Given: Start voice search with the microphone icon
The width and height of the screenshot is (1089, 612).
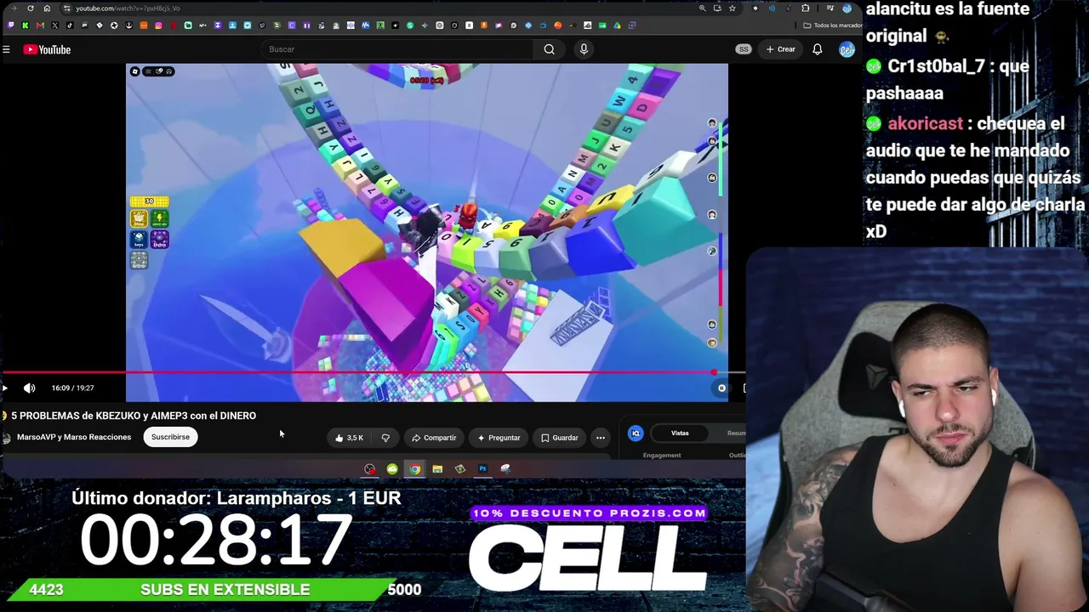Looking at the screenshot, I should point(584,49).
